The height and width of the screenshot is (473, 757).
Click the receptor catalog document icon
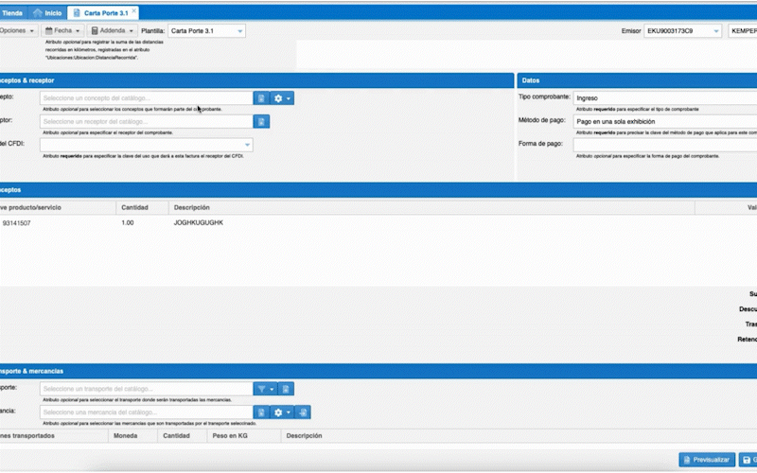click(x=262, y=122)
